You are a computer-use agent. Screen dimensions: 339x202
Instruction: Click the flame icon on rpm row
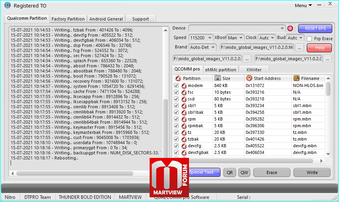click(184, 119)
